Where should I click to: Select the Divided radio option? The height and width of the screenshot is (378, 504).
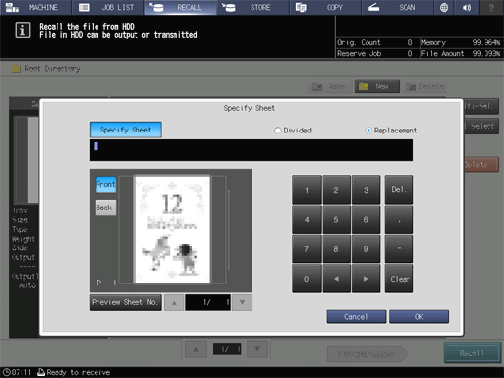[x=292, y=131]
